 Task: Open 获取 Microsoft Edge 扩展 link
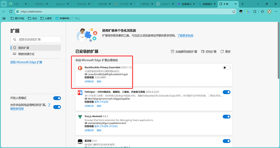[26, 62]
